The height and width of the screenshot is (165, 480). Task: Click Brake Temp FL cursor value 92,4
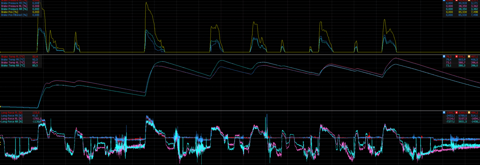[x=35, y=57]
